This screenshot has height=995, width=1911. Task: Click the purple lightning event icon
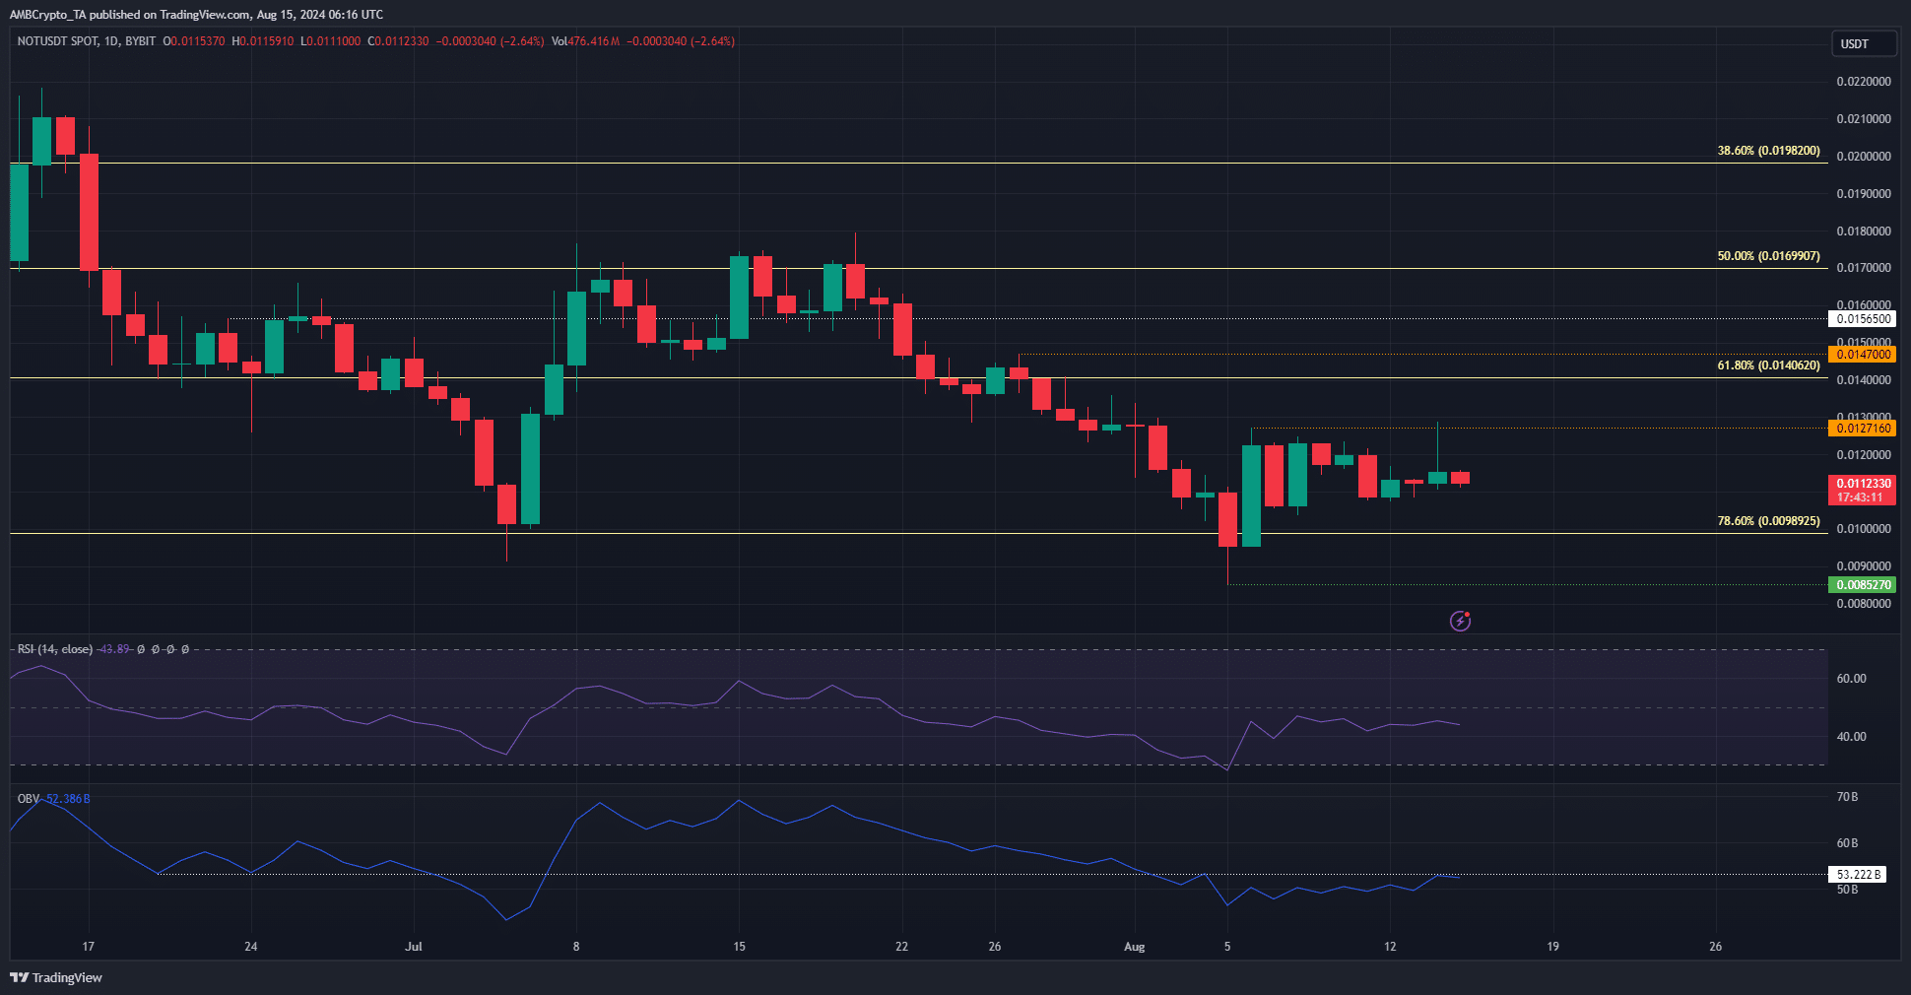tap(1460, 621)
